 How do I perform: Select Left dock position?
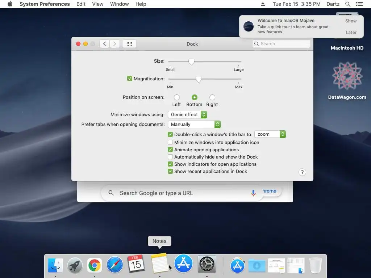tap(176, 97)
